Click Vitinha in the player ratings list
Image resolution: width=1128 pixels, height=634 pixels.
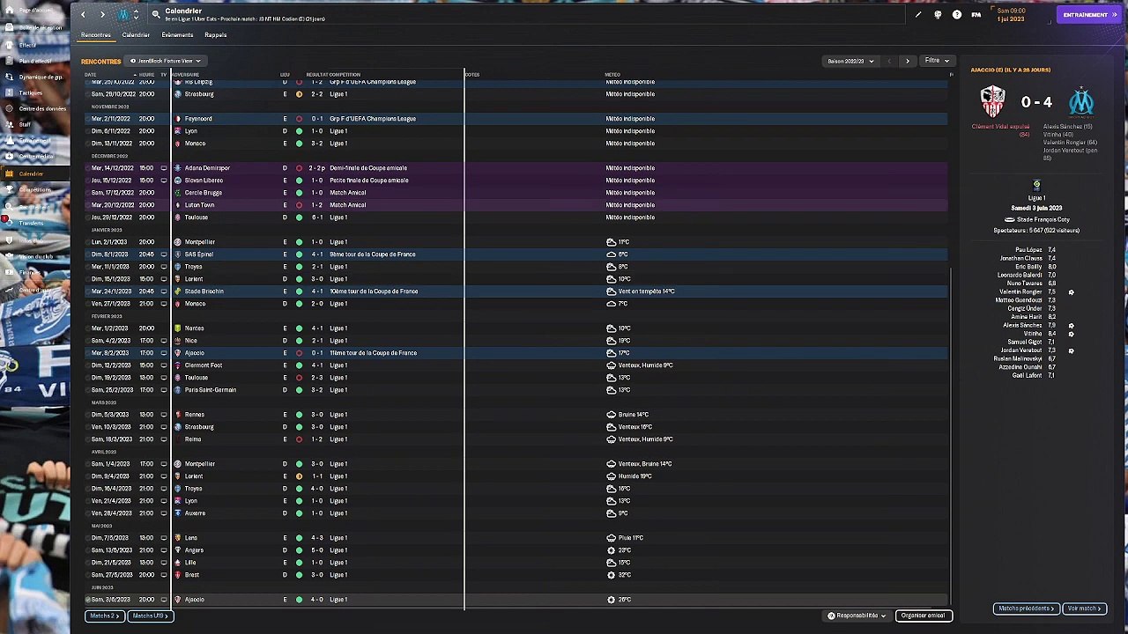click(1033, 334)
